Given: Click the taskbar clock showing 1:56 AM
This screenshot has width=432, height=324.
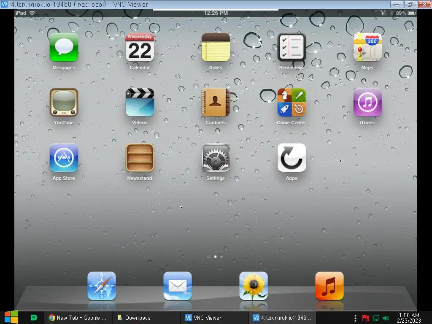Looking at the screenshot, I should pos(409,318).
